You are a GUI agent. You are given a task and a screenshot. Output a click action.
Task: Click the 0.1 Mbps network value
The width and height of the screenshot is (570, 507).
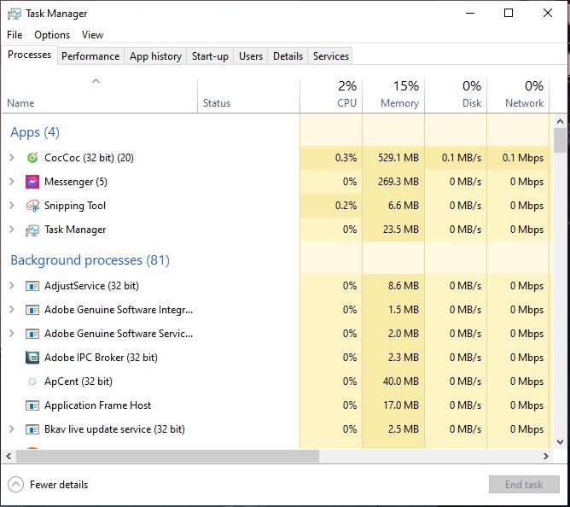coord(523,158)
